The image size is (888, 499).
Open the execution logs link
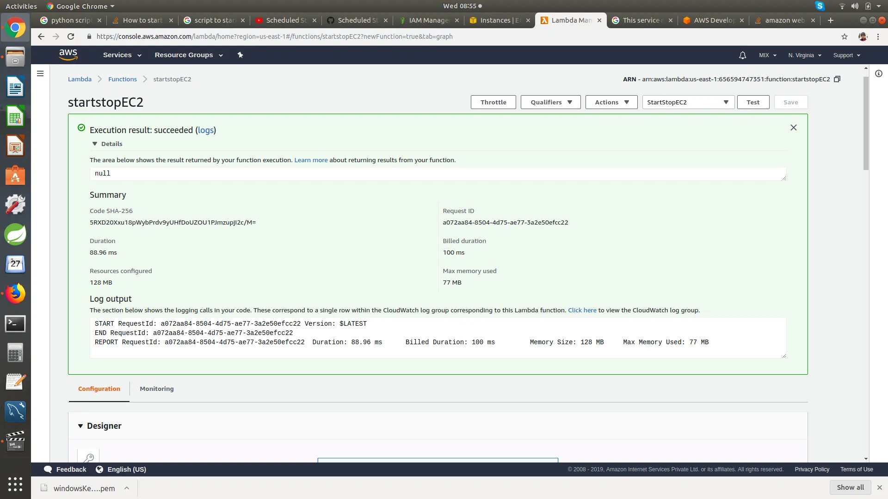(205, 130)
